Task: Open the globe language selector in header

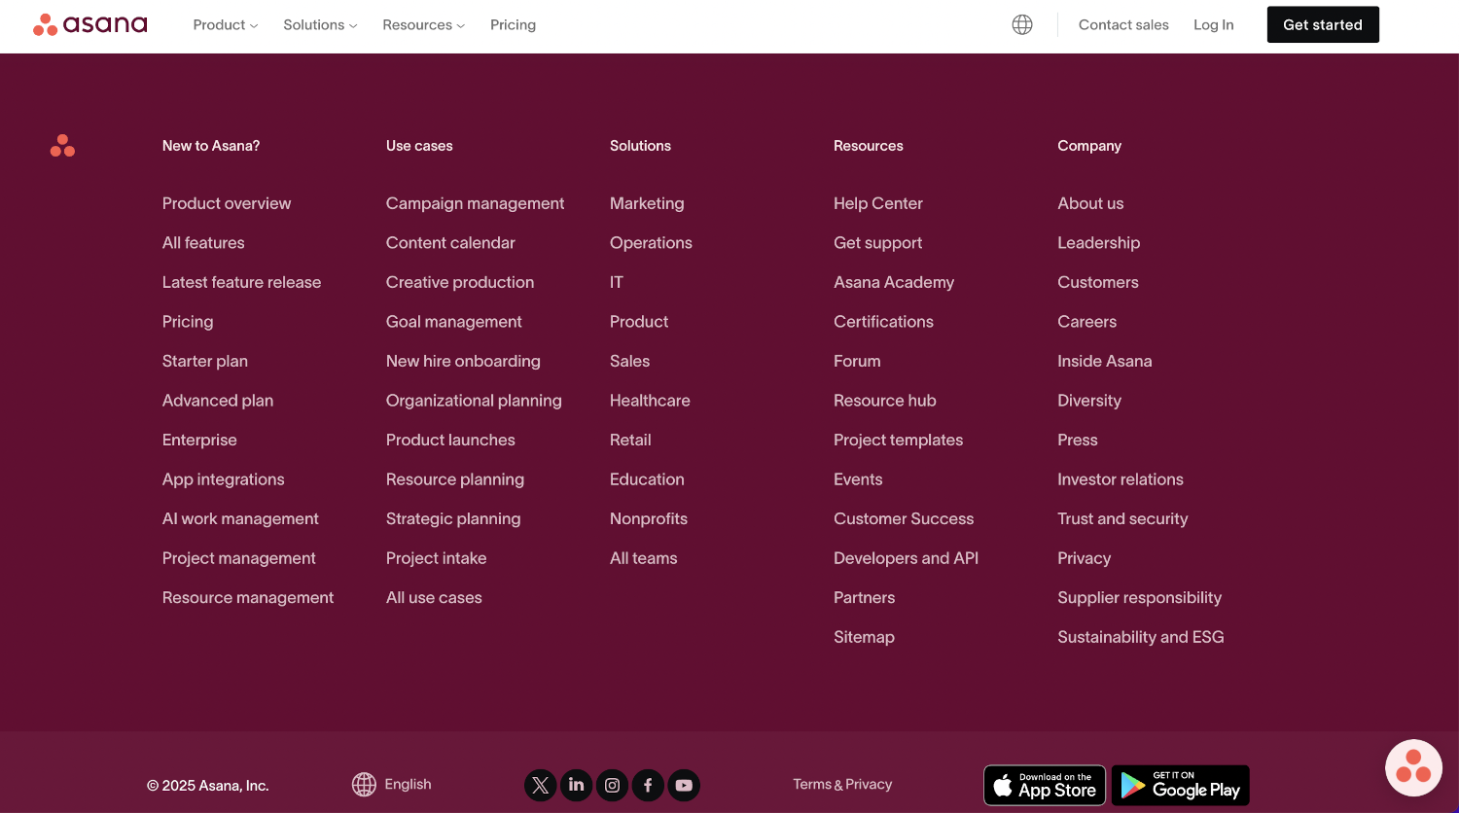Action: pos(1022,25)
